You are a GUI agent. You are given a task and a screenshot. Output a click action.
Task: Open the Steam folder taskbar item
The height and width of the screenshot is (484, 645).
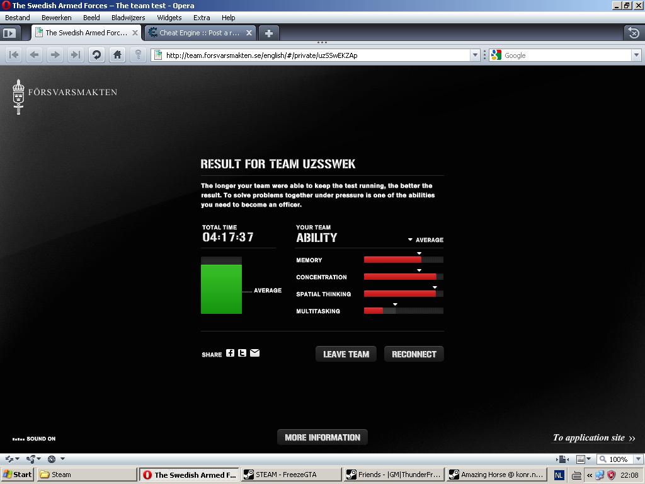click(x=87, y=475)
